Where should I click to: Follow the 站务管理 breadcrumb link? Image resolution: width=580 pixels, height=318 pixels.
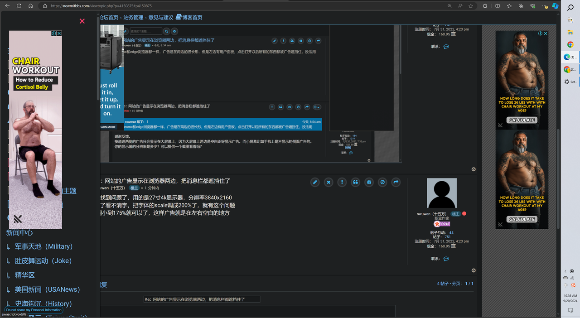tap(133, 18)
